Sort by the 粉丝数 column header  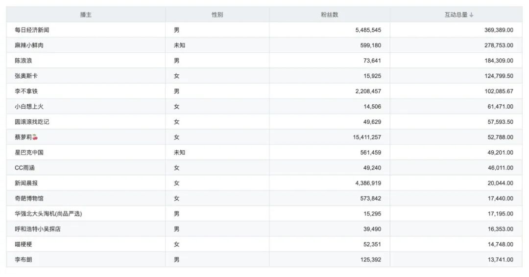[329, 15]
